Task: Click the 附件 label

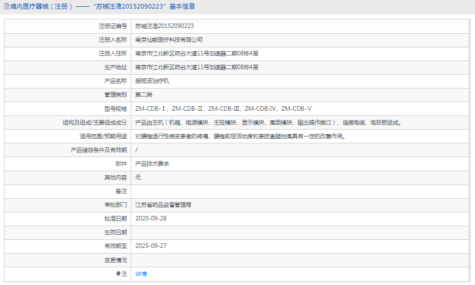Action: click(x=121, y=164)
